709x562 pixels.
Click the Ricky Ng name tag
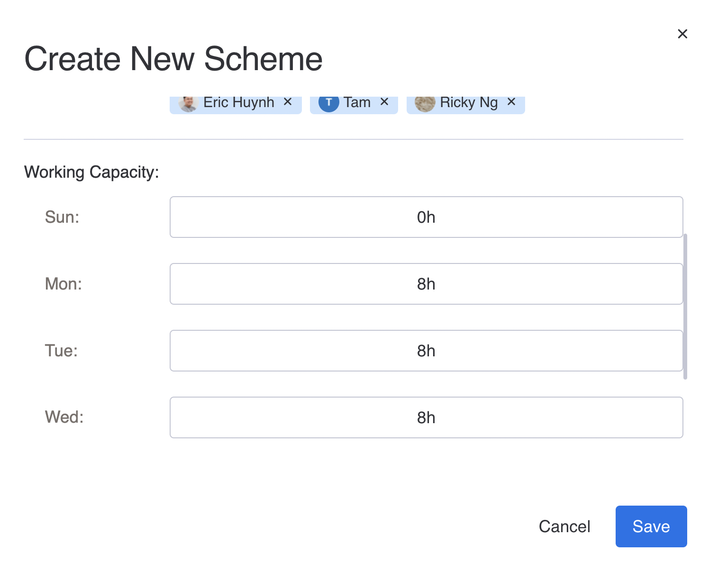(469, 102)
